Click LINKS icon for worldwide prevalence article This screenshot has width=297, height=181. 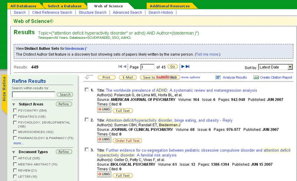(x=104, y=109)
